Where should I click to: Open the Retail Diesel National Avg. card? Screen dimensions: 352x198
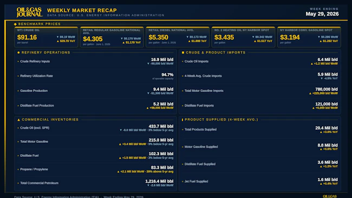click(x=178, y=37)
